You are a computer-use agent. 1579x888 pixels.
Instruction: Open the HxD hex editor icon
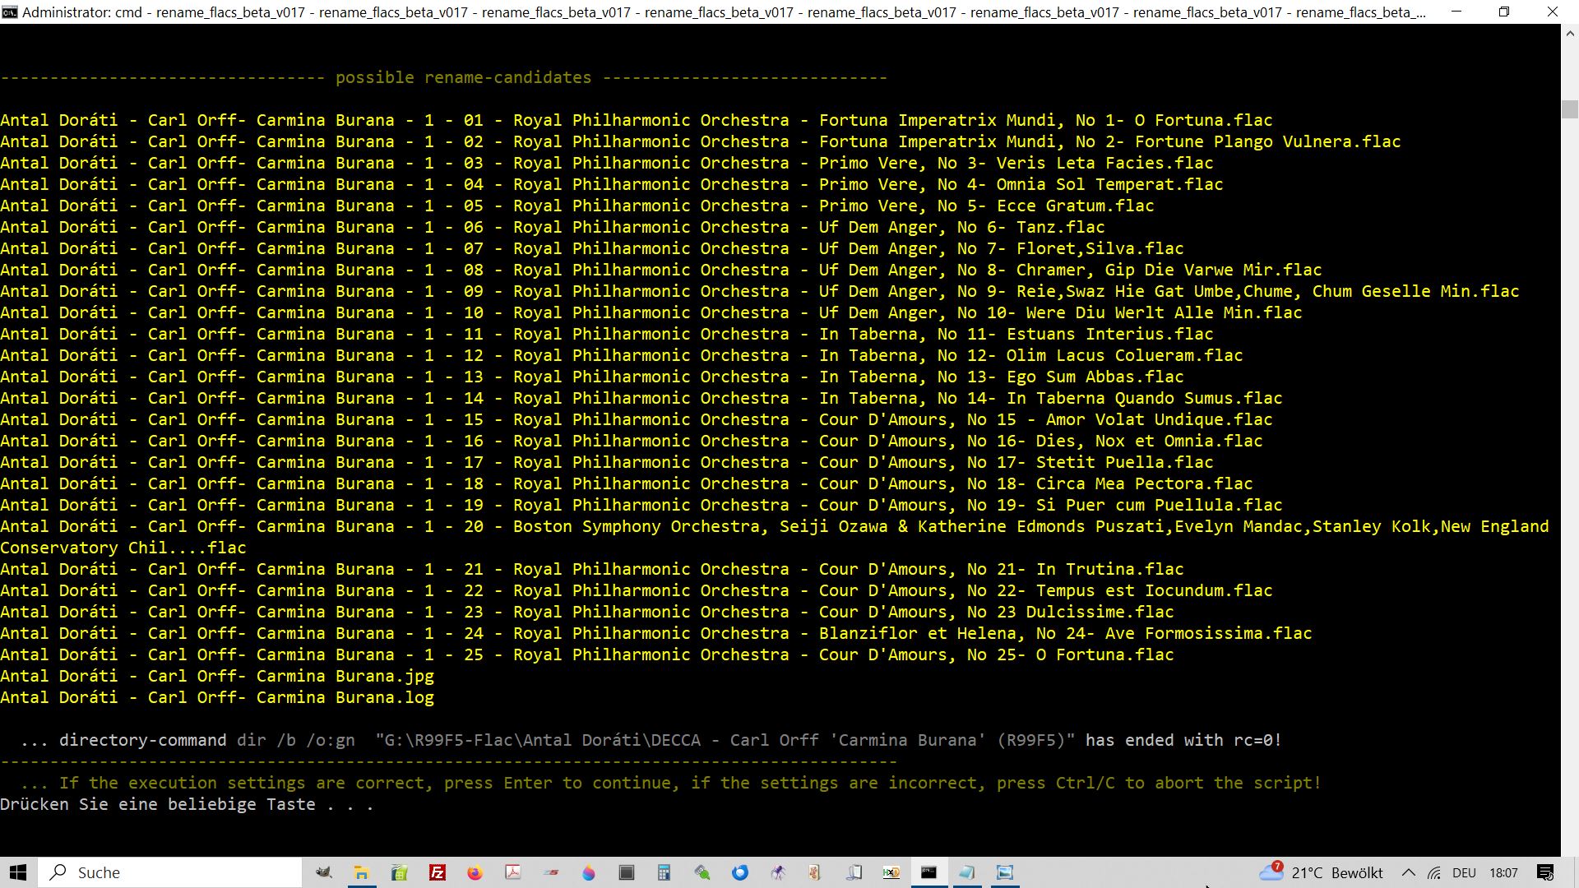[891, 872]
